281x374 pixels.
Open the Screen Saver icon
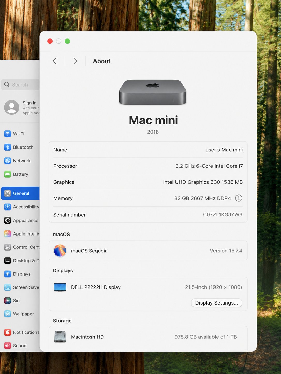(8, 287)
